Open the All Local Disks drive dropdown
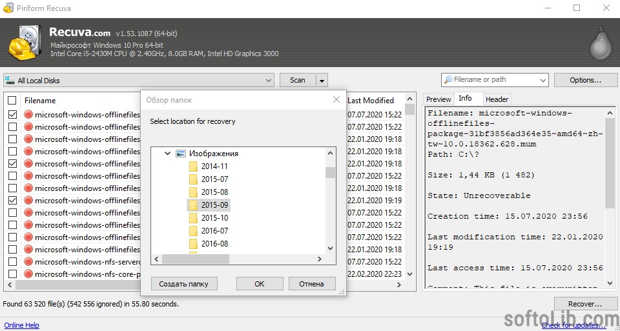 pyautogui.click(x=269, y=81)
